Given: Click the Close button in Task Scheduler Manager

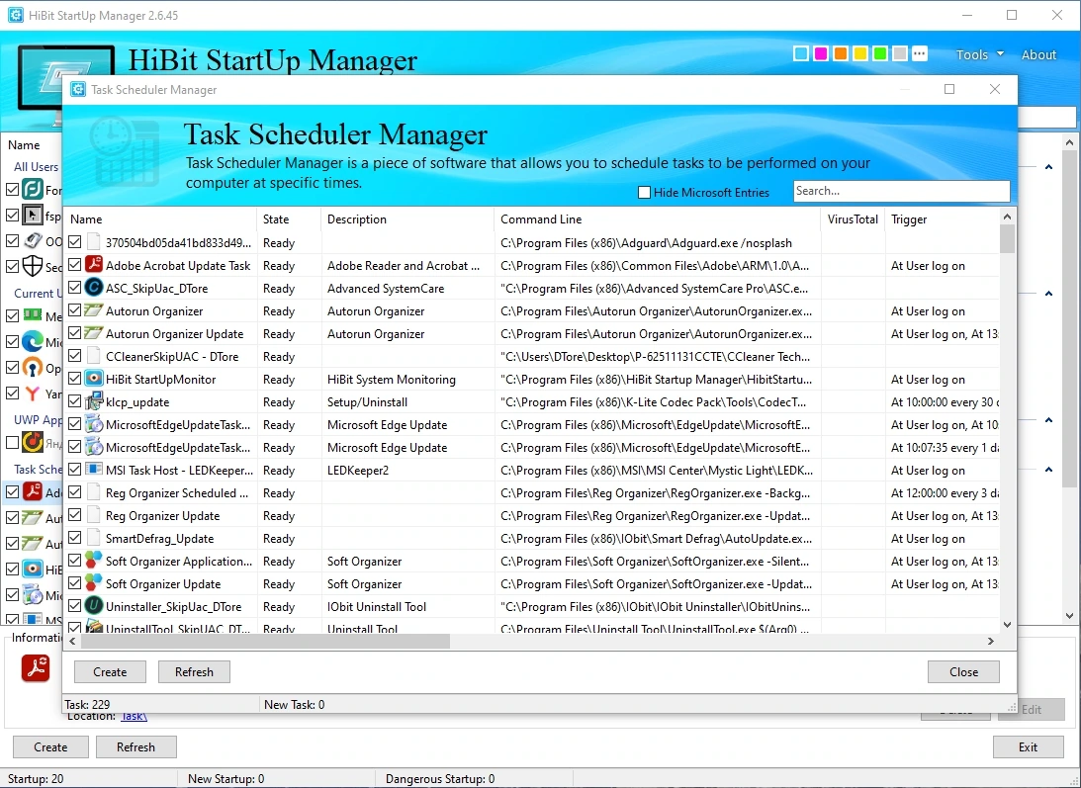Looking at the screenshot, I should [963, 671].
